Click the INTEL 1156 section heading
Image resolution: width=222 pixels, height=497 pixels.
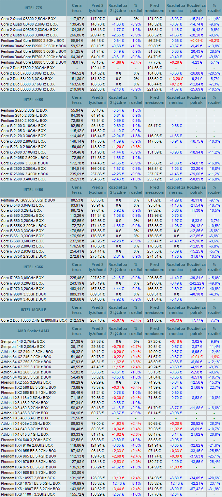33,190
